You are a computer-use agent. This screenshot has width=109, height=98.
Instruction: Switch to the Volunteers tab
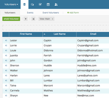(10, 13)
